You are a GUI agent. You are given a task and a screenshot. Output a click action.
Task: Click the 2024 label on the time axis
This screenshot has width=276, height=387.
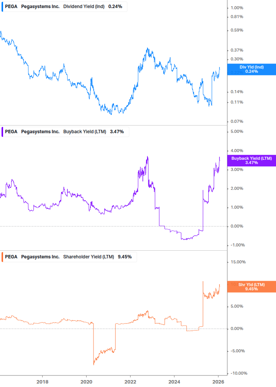click(x=174, y=382)
